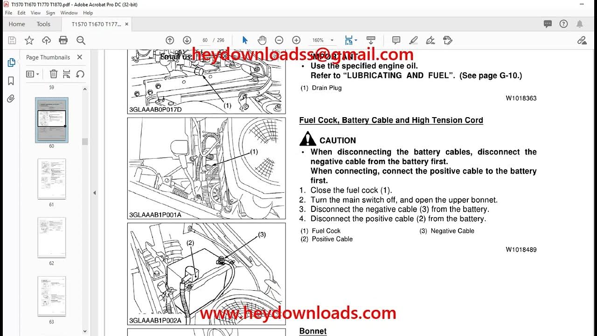Activate the selection arrow tool
Image resolution: width=597 pixels, height=336 pixels.
[245, 40]
